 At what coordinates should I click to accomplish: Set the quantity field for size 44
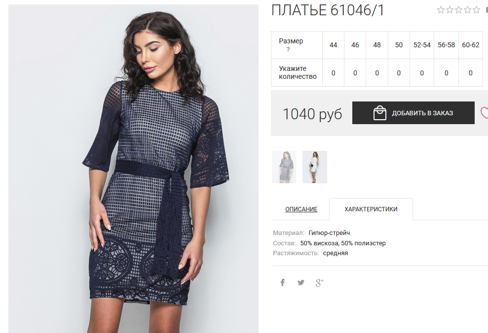[334, 73]
